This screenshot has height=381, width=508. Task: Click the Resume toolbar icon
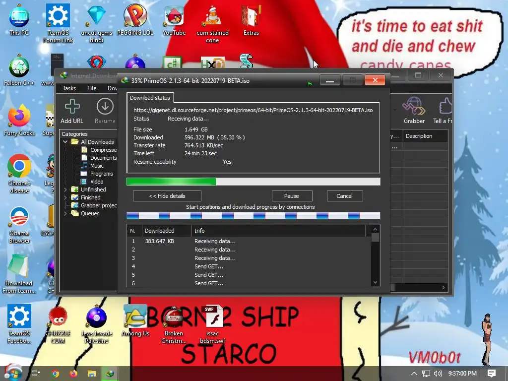(105, 107)
